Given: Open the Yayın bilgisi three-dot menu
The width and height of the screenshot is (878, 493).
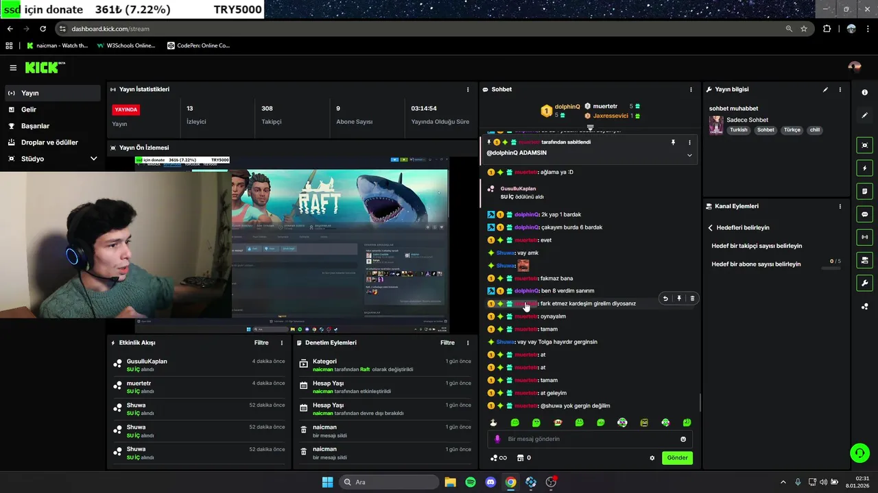Looking at the screenshot, I should click(x=840, y=90).
